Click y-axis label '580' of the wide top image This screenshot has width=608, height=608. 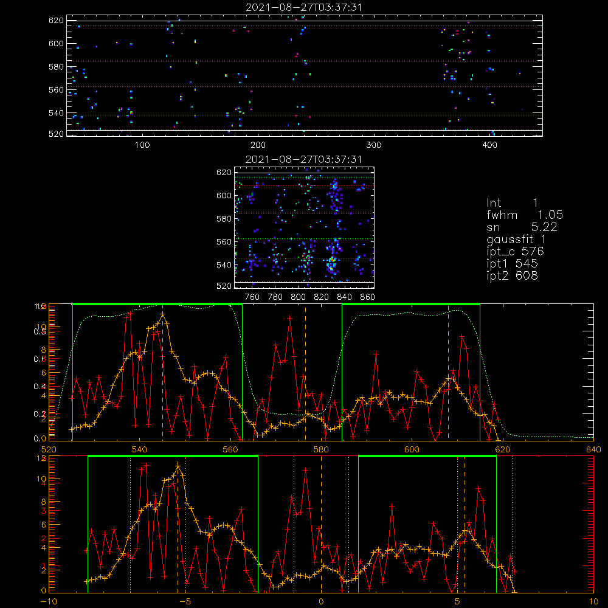[x=56, y=67]
